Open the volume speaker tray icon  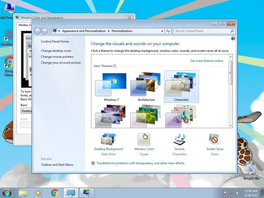click(x=238, y=193)
